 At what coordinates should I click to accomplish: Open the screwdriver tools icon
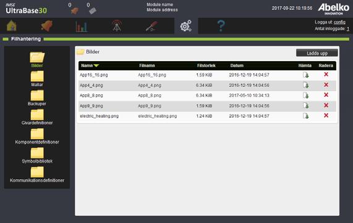click(x=151, y=26)
